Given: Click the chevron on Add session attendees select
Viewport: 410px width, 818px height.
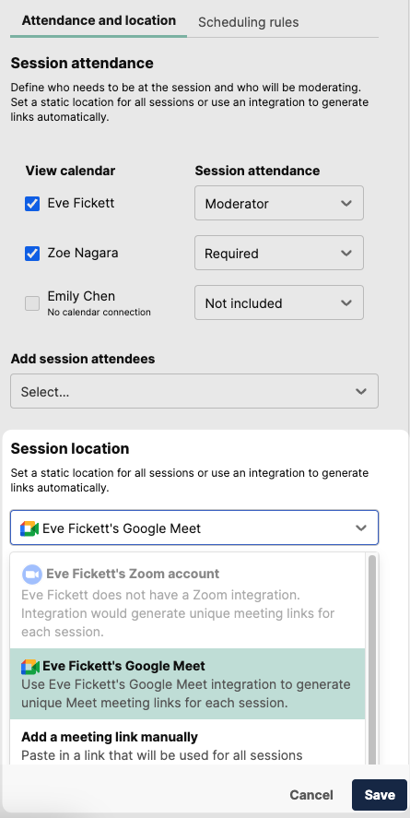Looking at the screenshot, I should coord(361,391).
